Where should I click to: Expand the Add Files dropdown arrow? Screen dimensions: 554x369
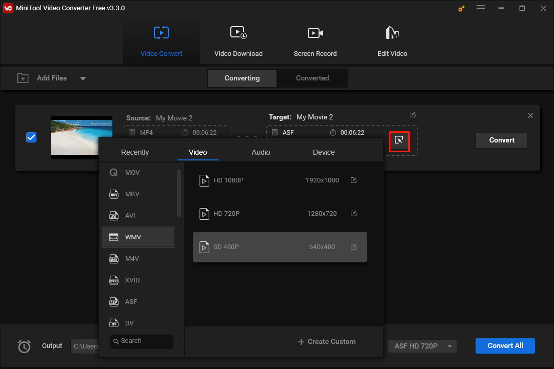click(x=83, y=78)
